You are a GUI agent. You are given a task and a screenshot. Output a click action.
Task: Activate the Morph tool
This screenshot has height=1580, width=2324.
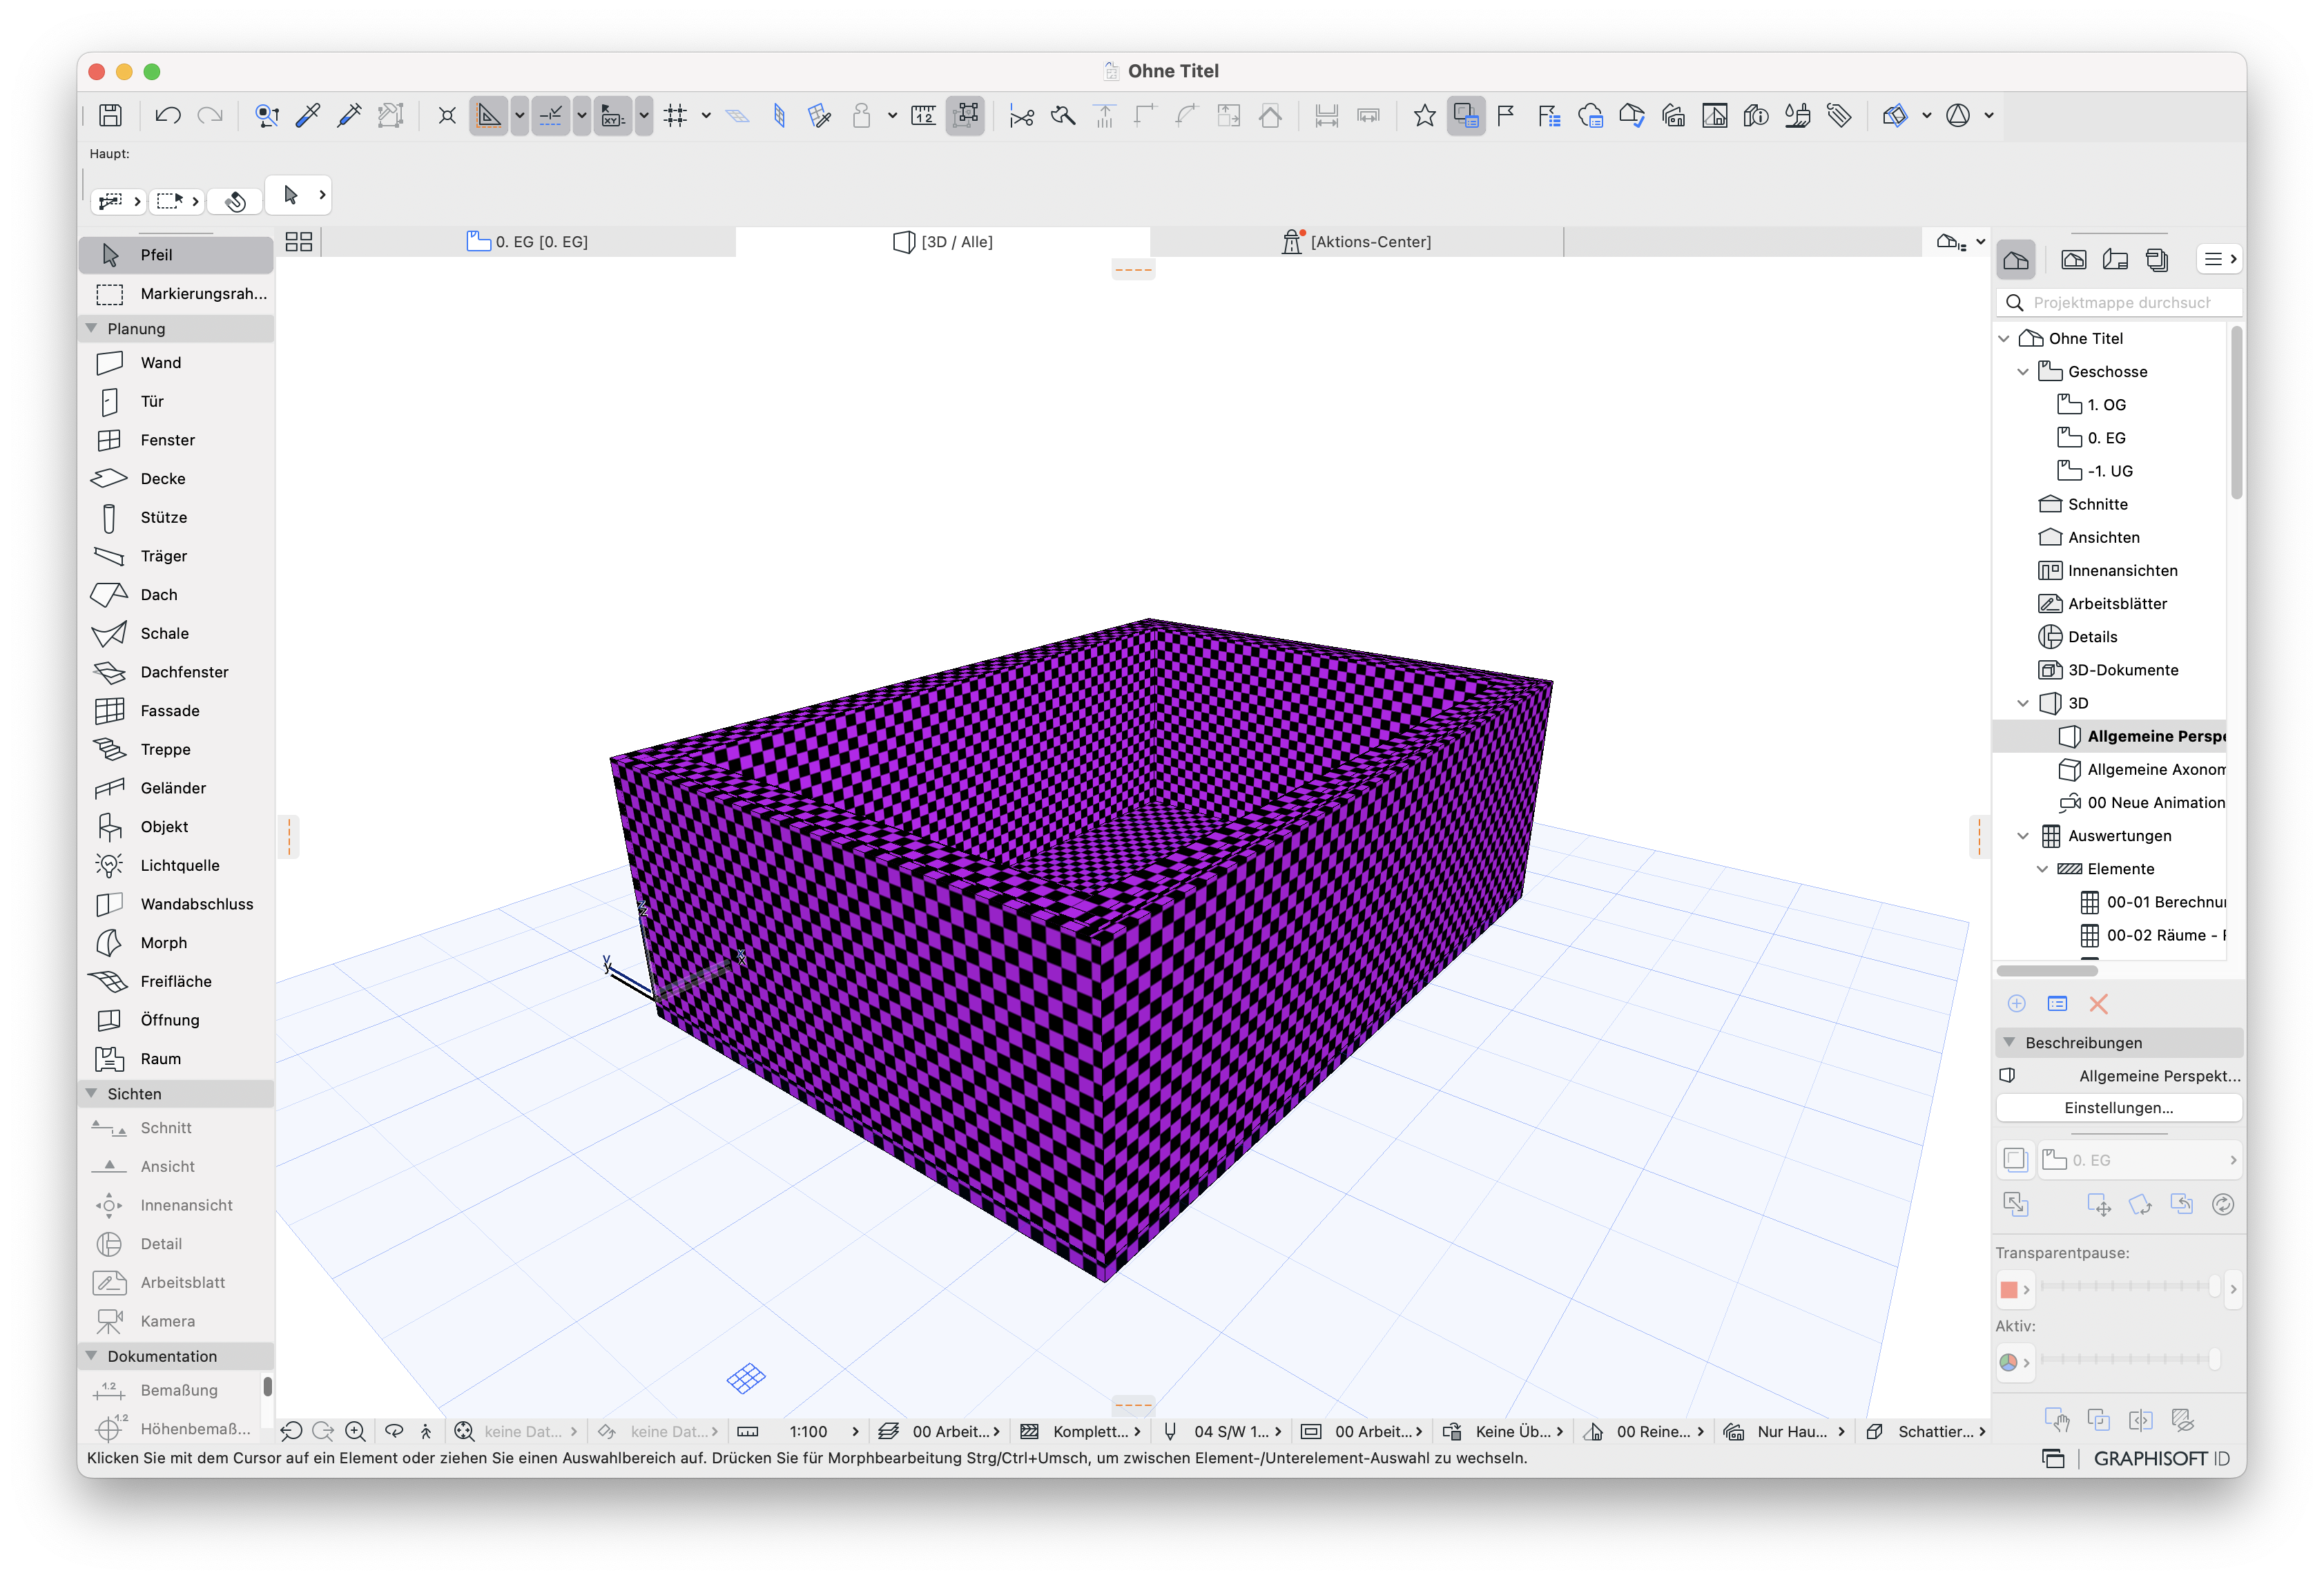(176, 943)
